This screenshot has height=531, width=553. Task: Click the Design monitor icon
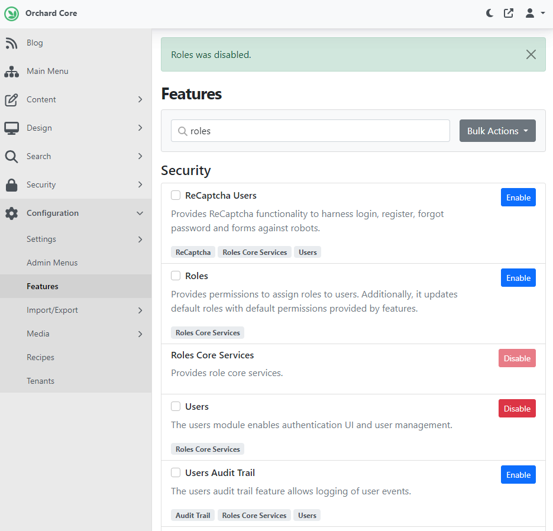pos(11,128)
